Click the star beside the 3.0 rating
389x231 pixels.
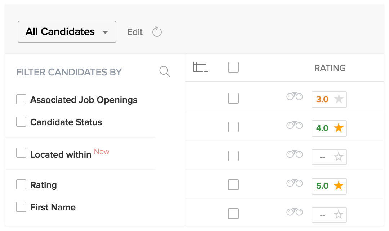[x=339, y=99]
